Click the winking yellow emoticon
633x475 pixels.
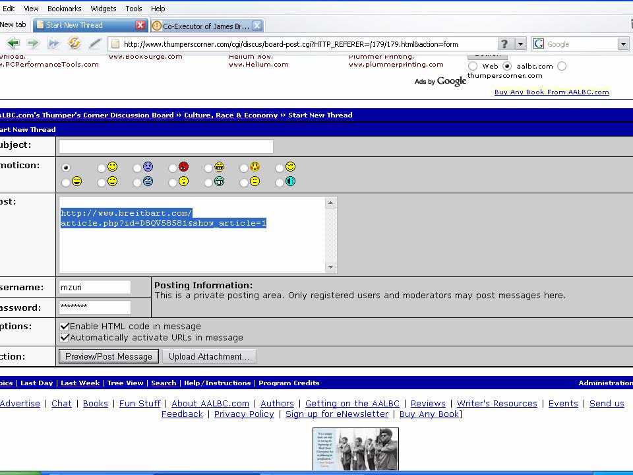coord(290,166)
